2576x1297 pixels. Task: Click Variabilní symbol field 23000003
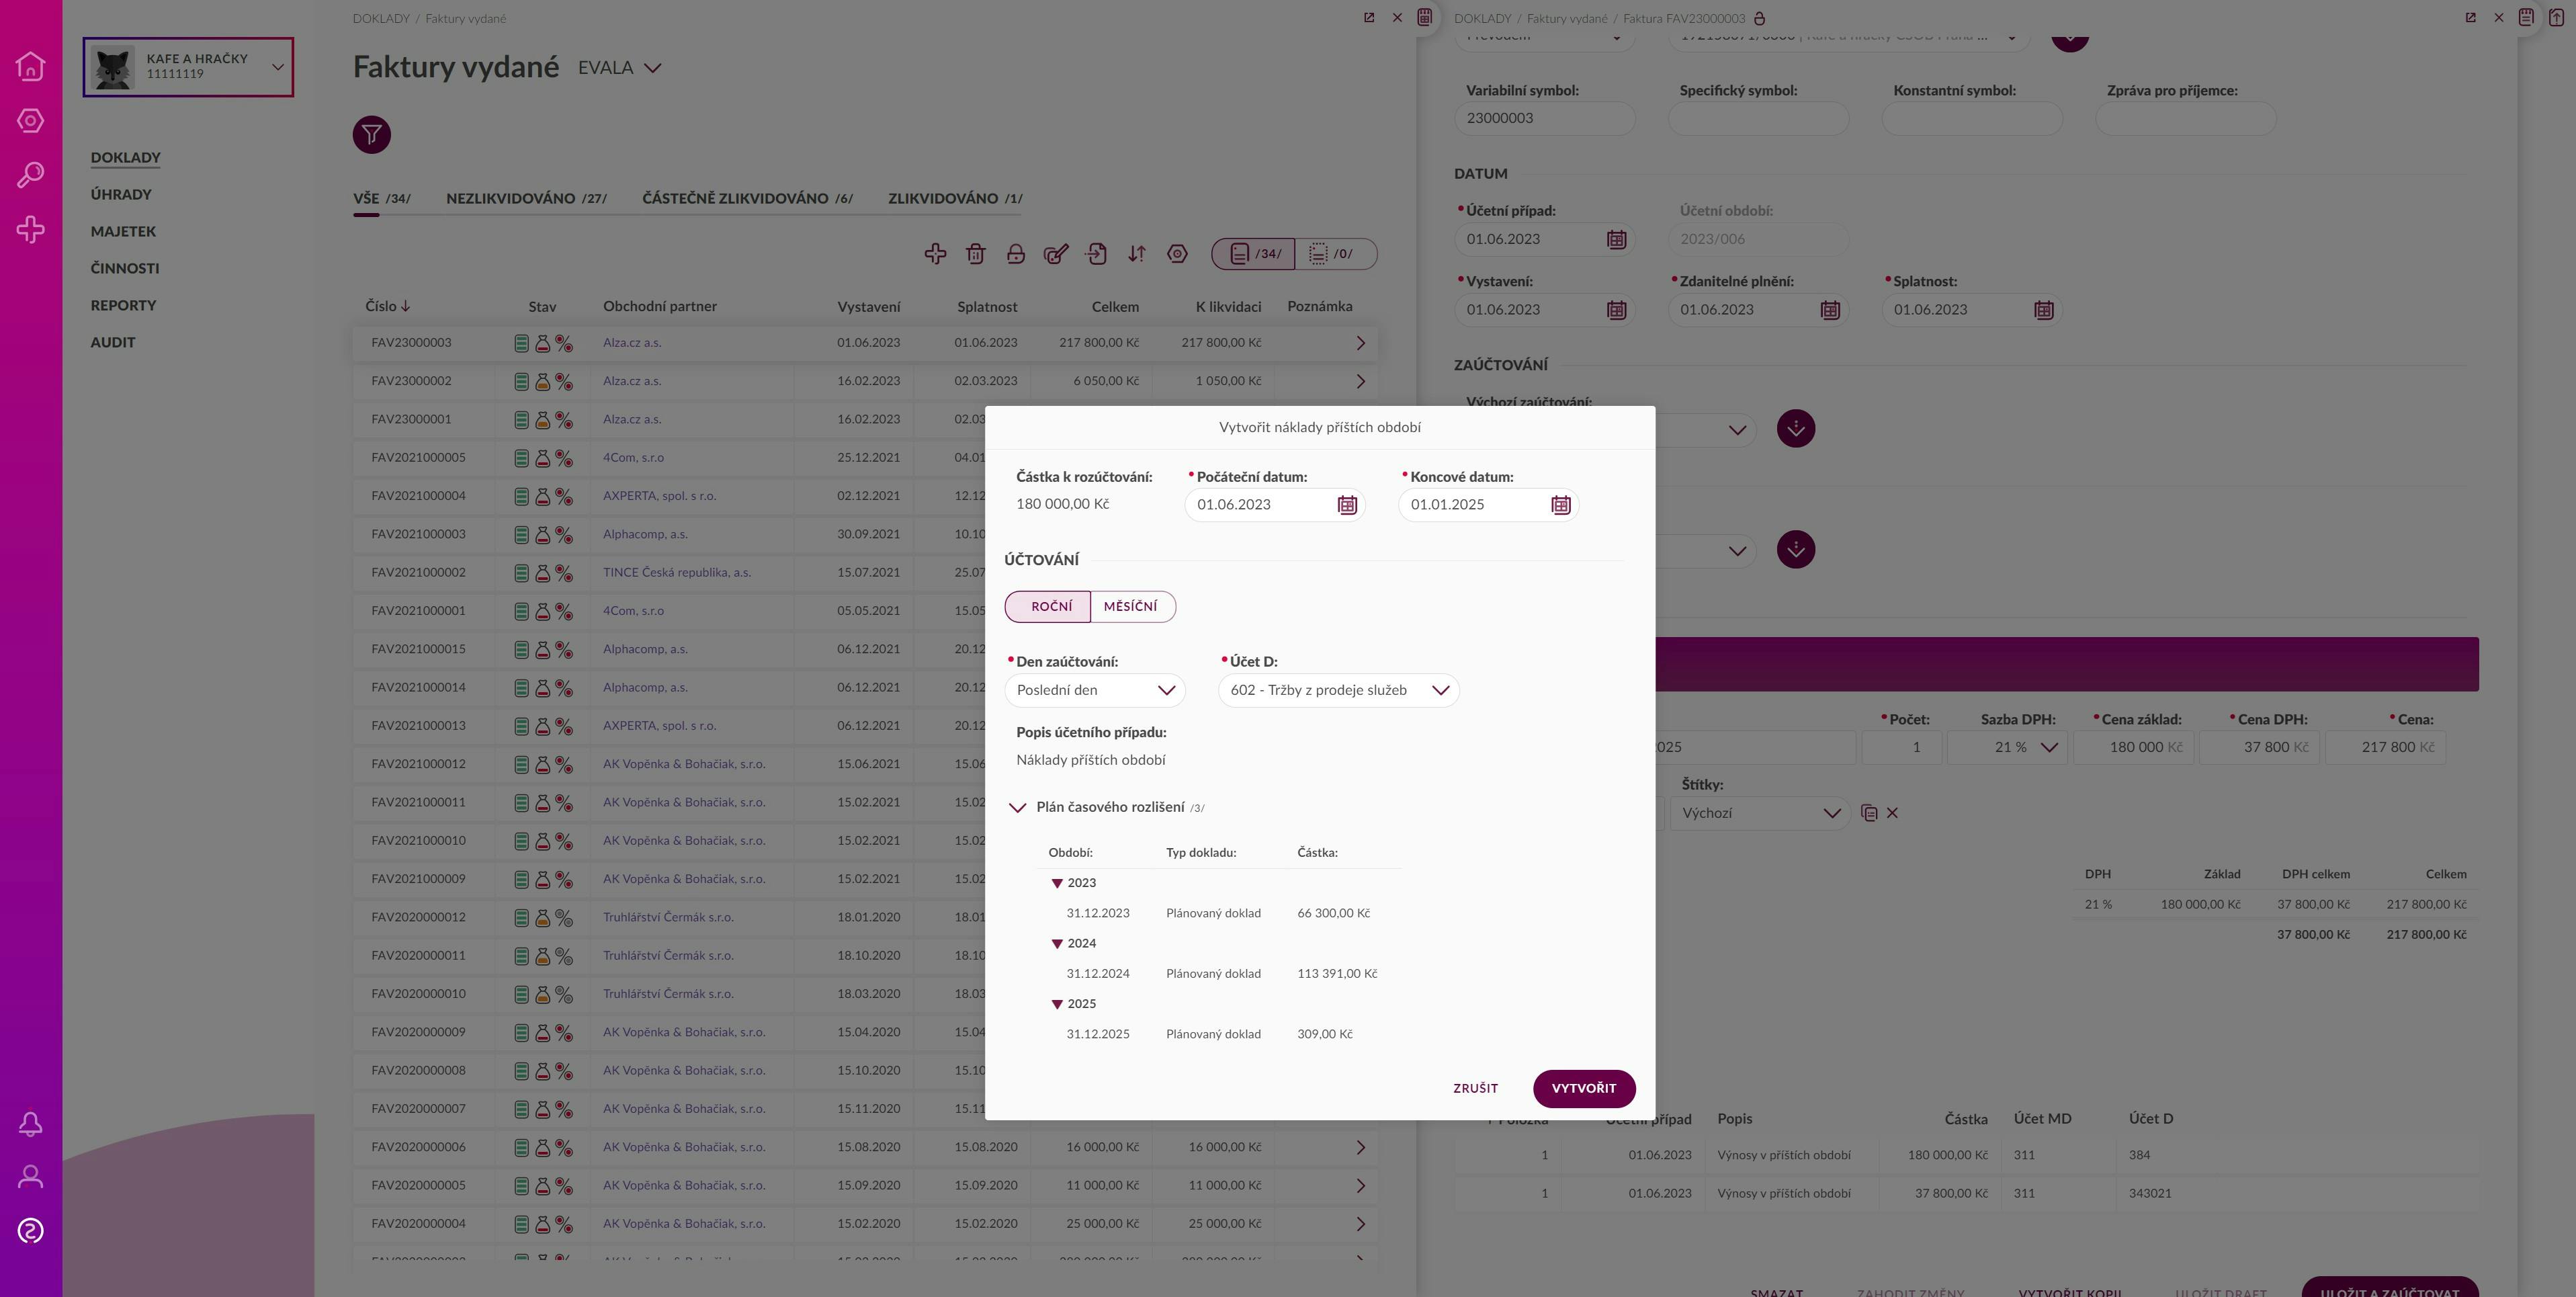click(x=1545, y=118)
